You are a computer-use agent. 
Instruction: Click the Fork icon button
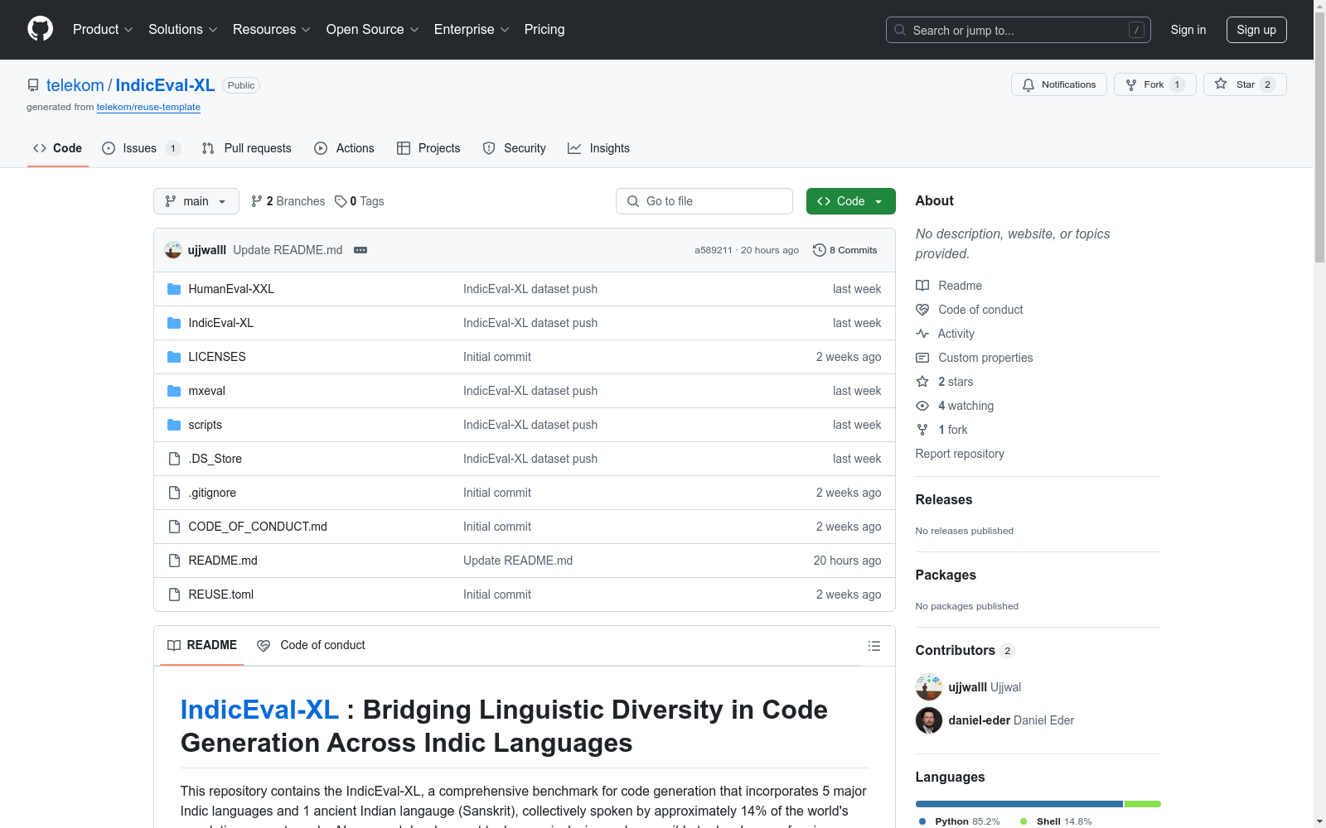coord(1131,84)
